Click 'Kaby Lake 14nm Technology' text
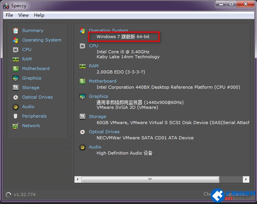The height and width of the screenshot is (204, 257). point(128,57)
